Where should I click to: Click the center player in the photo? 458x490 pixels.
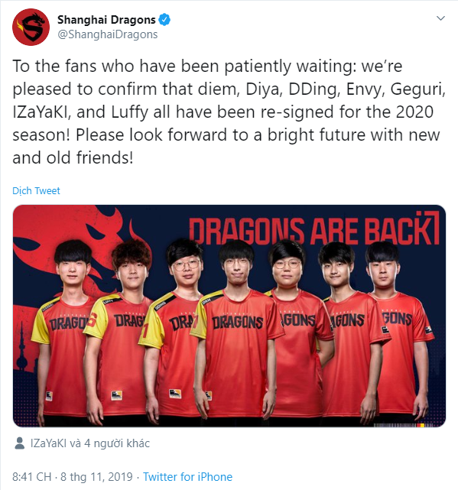click(x=236, y=333)
